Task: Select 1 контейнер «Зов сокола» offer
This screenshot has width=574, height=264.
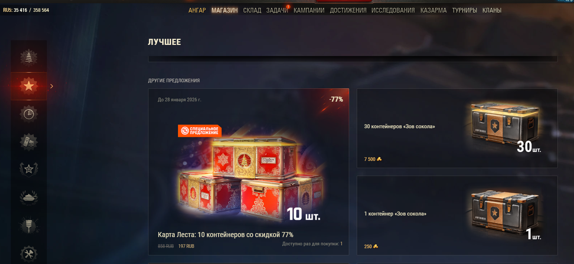Action: [457, 216]
